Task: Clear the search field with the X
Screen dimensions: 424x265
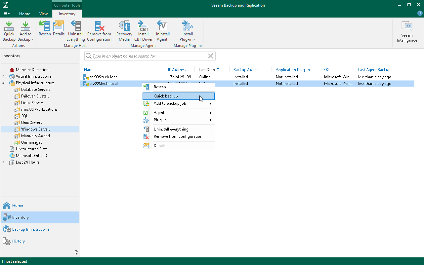Action: point(211,56)
